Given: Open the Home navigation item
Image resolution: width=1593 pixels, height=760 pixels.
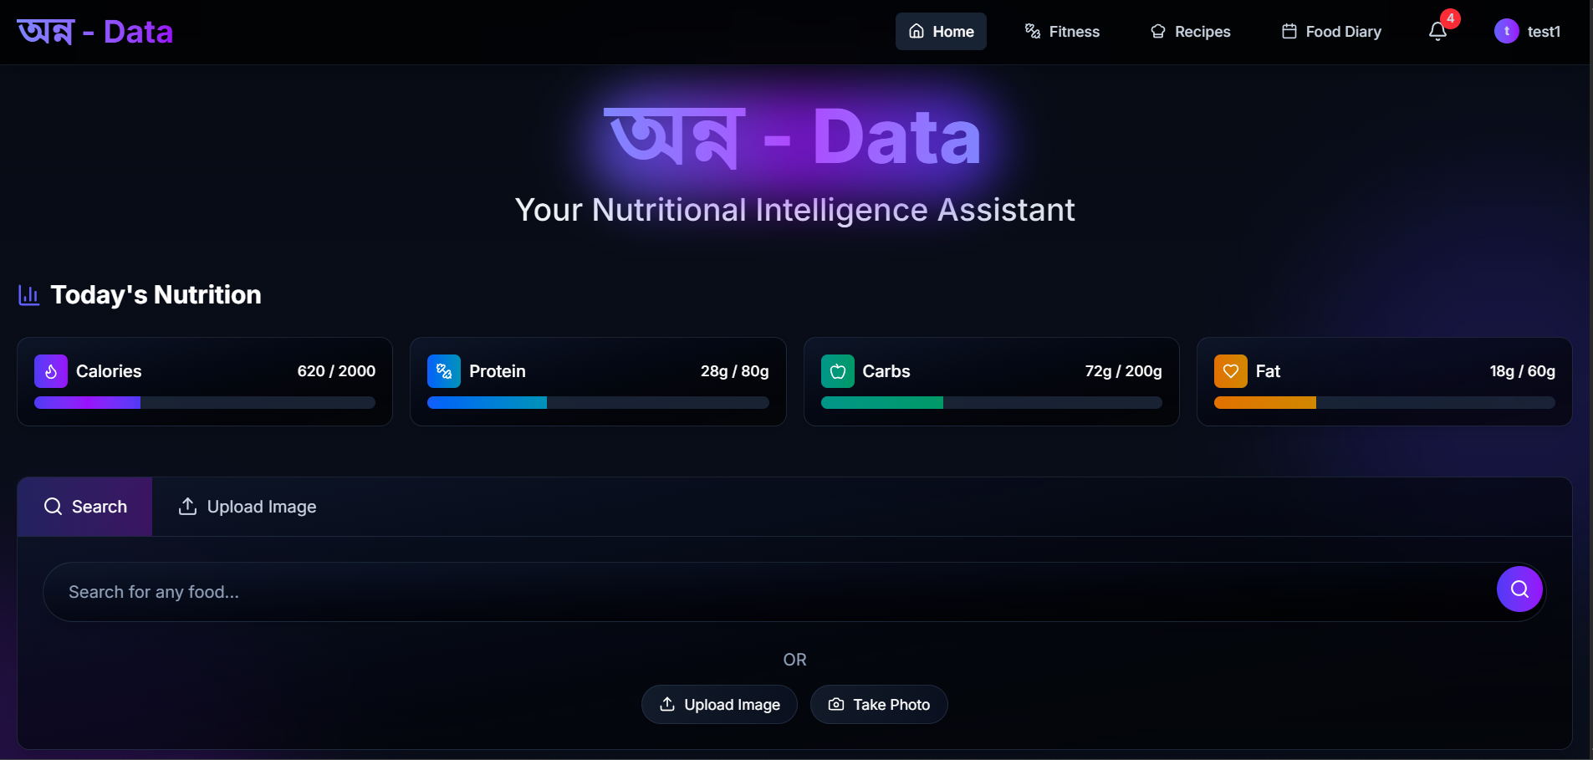Looking at the screenshot, I should coord(941,32).
